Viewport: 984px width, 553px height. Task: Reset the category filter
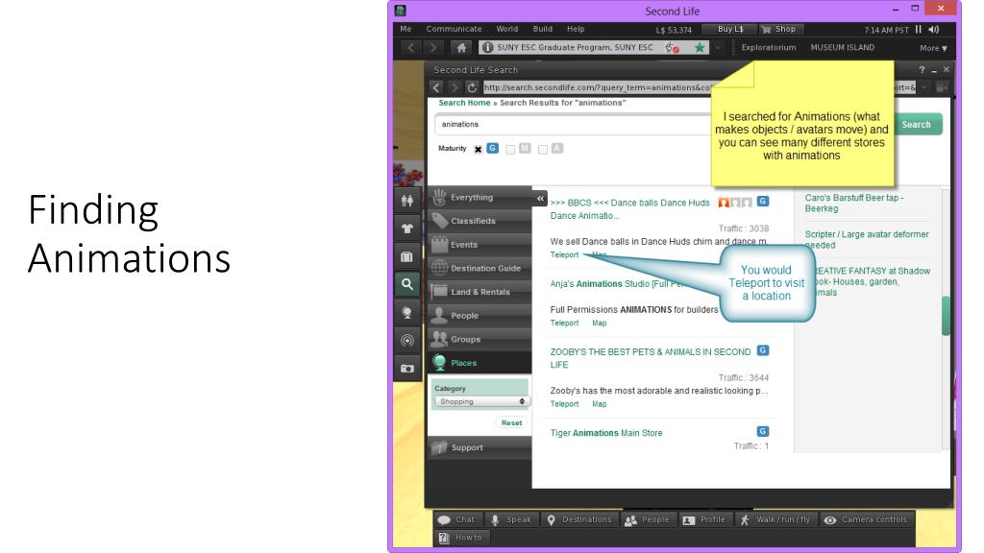[x=511, y=423]
